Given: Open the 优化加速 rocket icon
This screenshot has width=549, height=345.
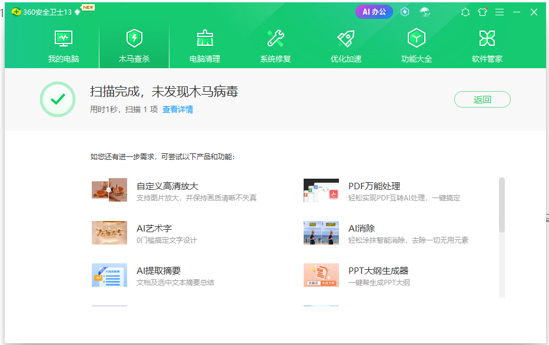Looking at the screenshot, I should point(346,38).
